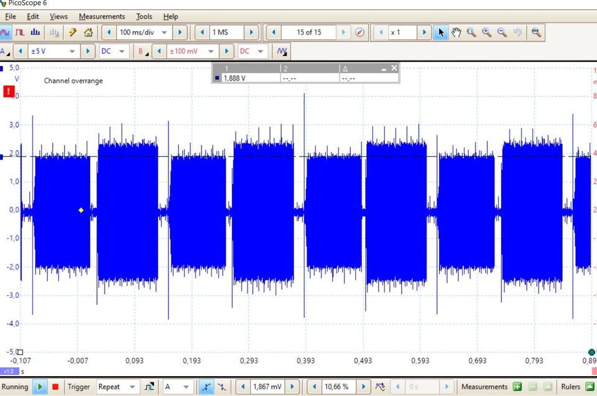Select the Hand pan tool
This screenshot has height=396, width=597.
[456, 32]
